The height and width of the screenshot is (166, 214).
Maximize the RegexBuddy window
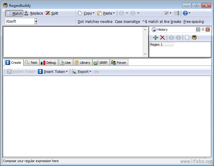pyautogui.click(x=196, y=6)
